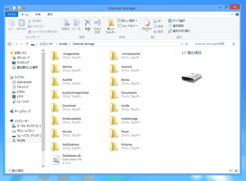Select the Documents folder in file list
This screenshot has width=246, height=181.
(x=125, y=94)
